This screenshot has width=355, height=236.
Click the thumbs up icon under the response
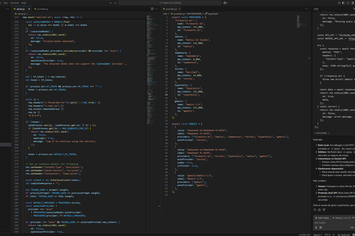(319, 210)
